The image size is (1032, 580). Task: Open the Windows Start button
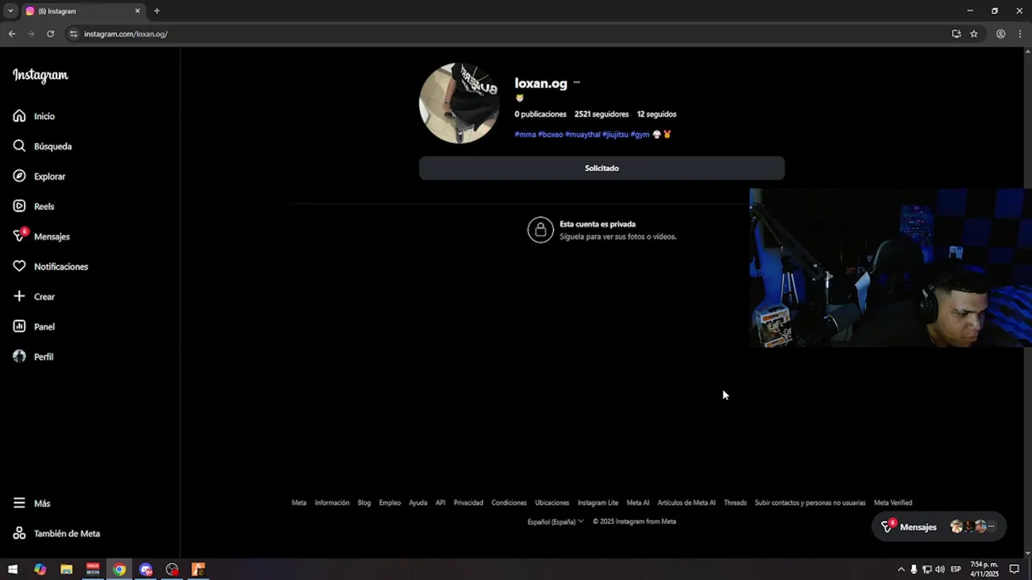click(13, 570)
